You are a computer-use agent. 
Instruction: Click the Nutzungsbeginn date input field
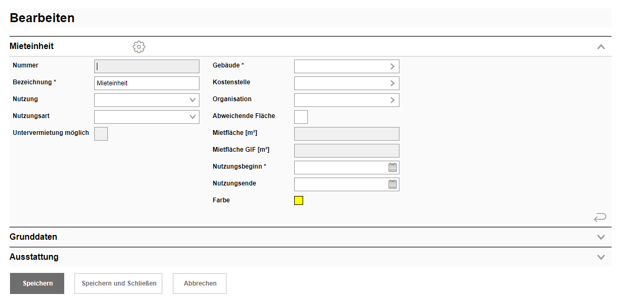coord(340,168)
